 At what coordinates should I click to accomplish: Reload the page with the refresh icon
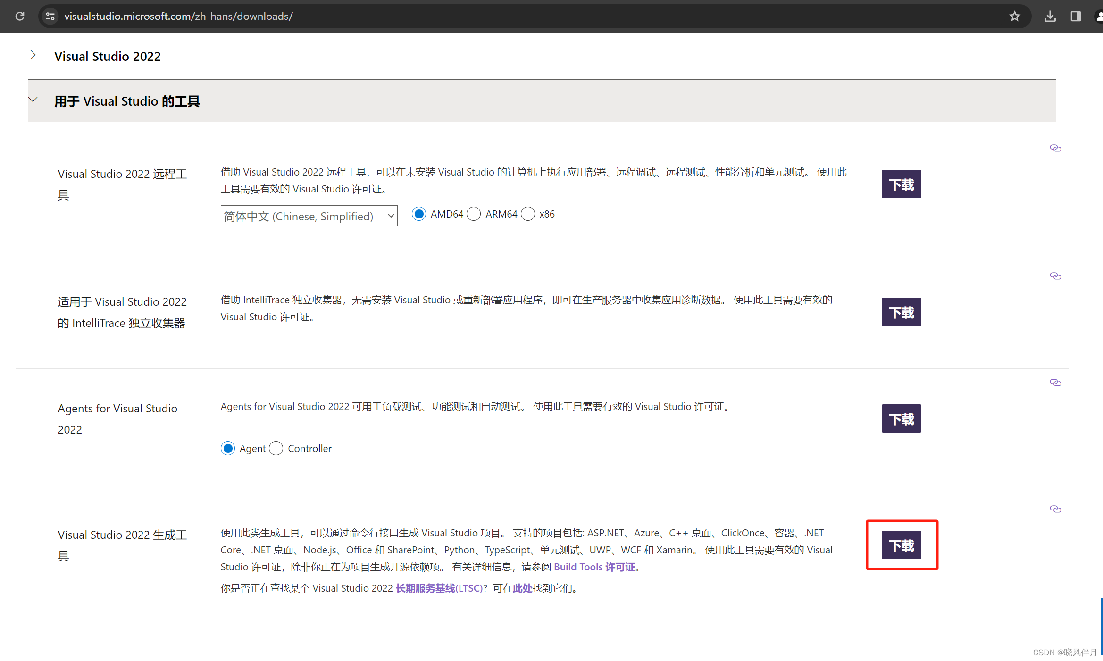pyautogui.click(x=20, y=16)
